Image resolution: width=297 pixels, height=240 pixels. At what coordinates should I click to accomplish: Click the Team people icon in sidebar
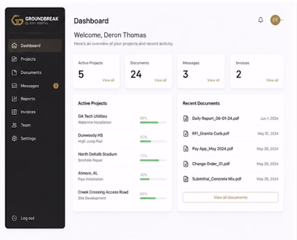[x=14, y=125]
